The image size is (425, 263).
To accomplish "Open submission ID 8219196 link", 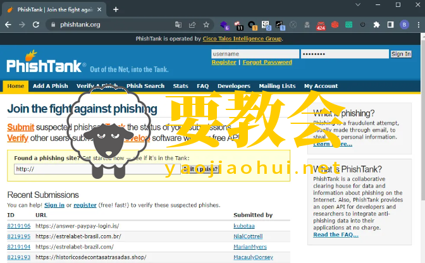I will (x=18, y=226).
